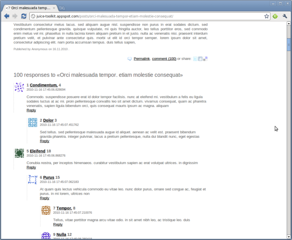Click timestamp 2010-11-16 17:45:07.062183

[59, 182]
